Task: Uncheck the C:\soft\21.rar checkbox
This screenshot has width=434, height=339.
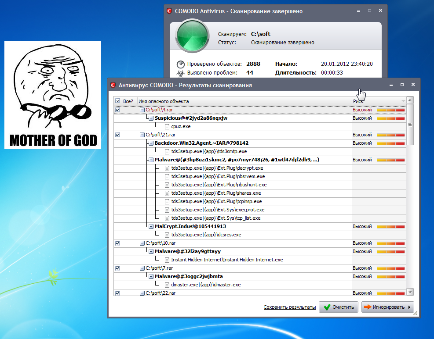Action: coord(118,135)
